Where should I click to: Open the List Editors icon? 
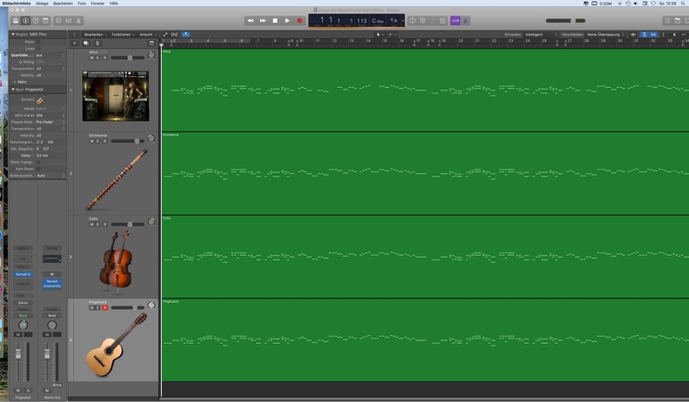(667, 21)
